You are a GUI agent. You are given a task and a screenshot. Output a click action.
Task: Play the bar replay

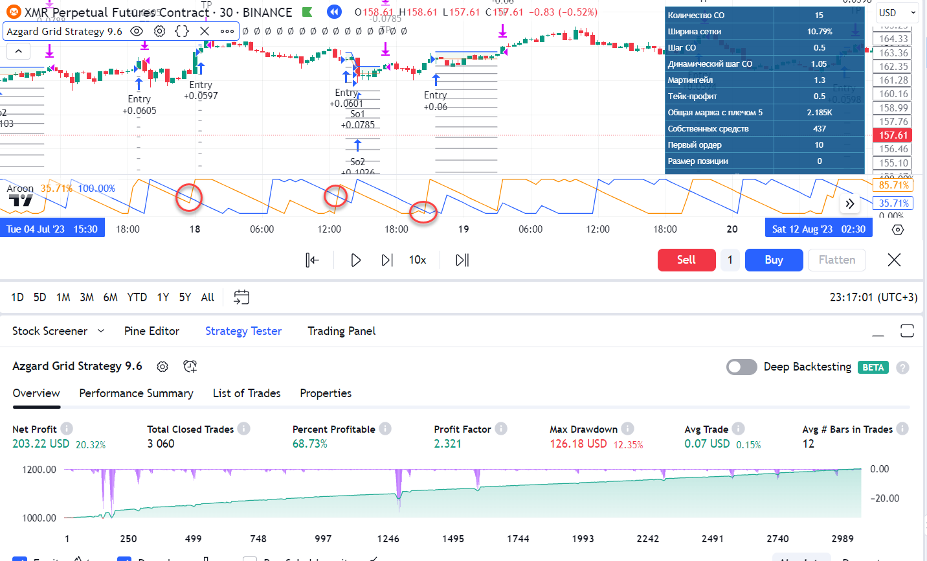(355, 260)
